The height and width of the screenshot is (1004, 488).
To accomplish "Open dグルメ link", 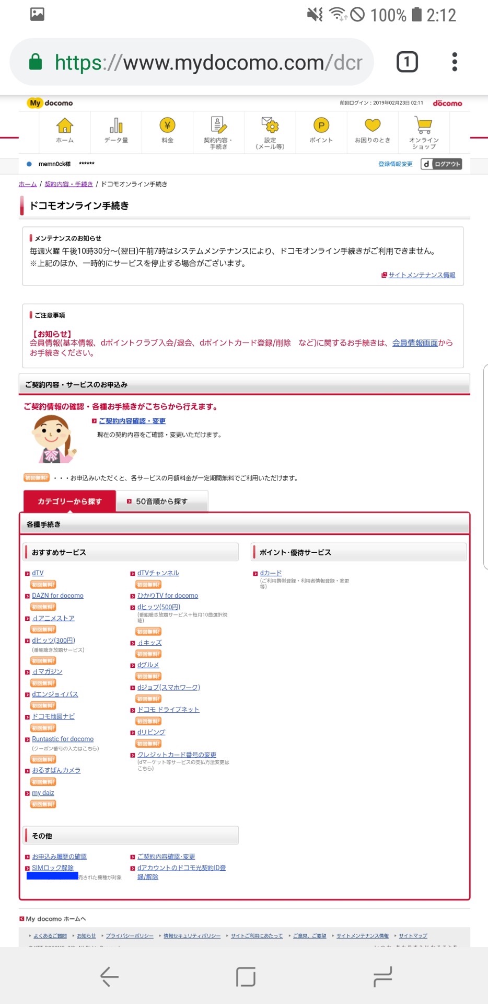I will click(148, 665).
